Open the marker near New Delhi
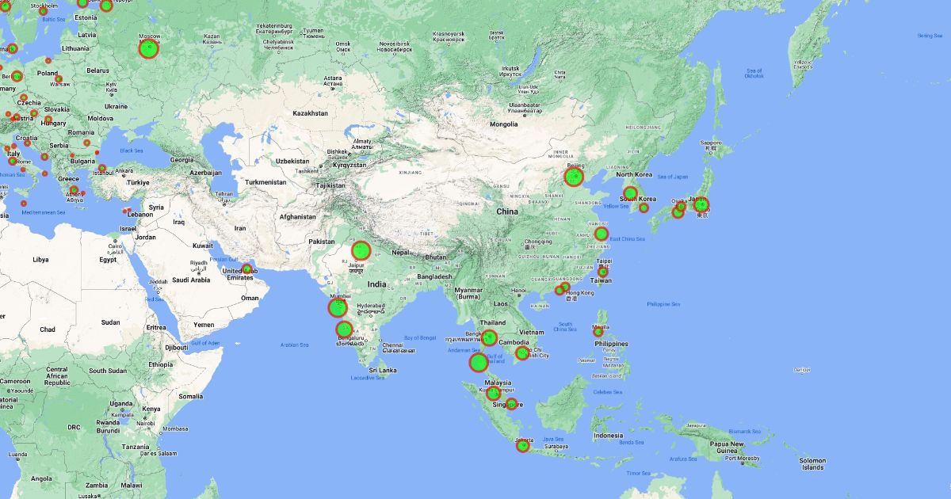Image resolution: width=951 pixels, height=499 pixels. coord(361,250)
